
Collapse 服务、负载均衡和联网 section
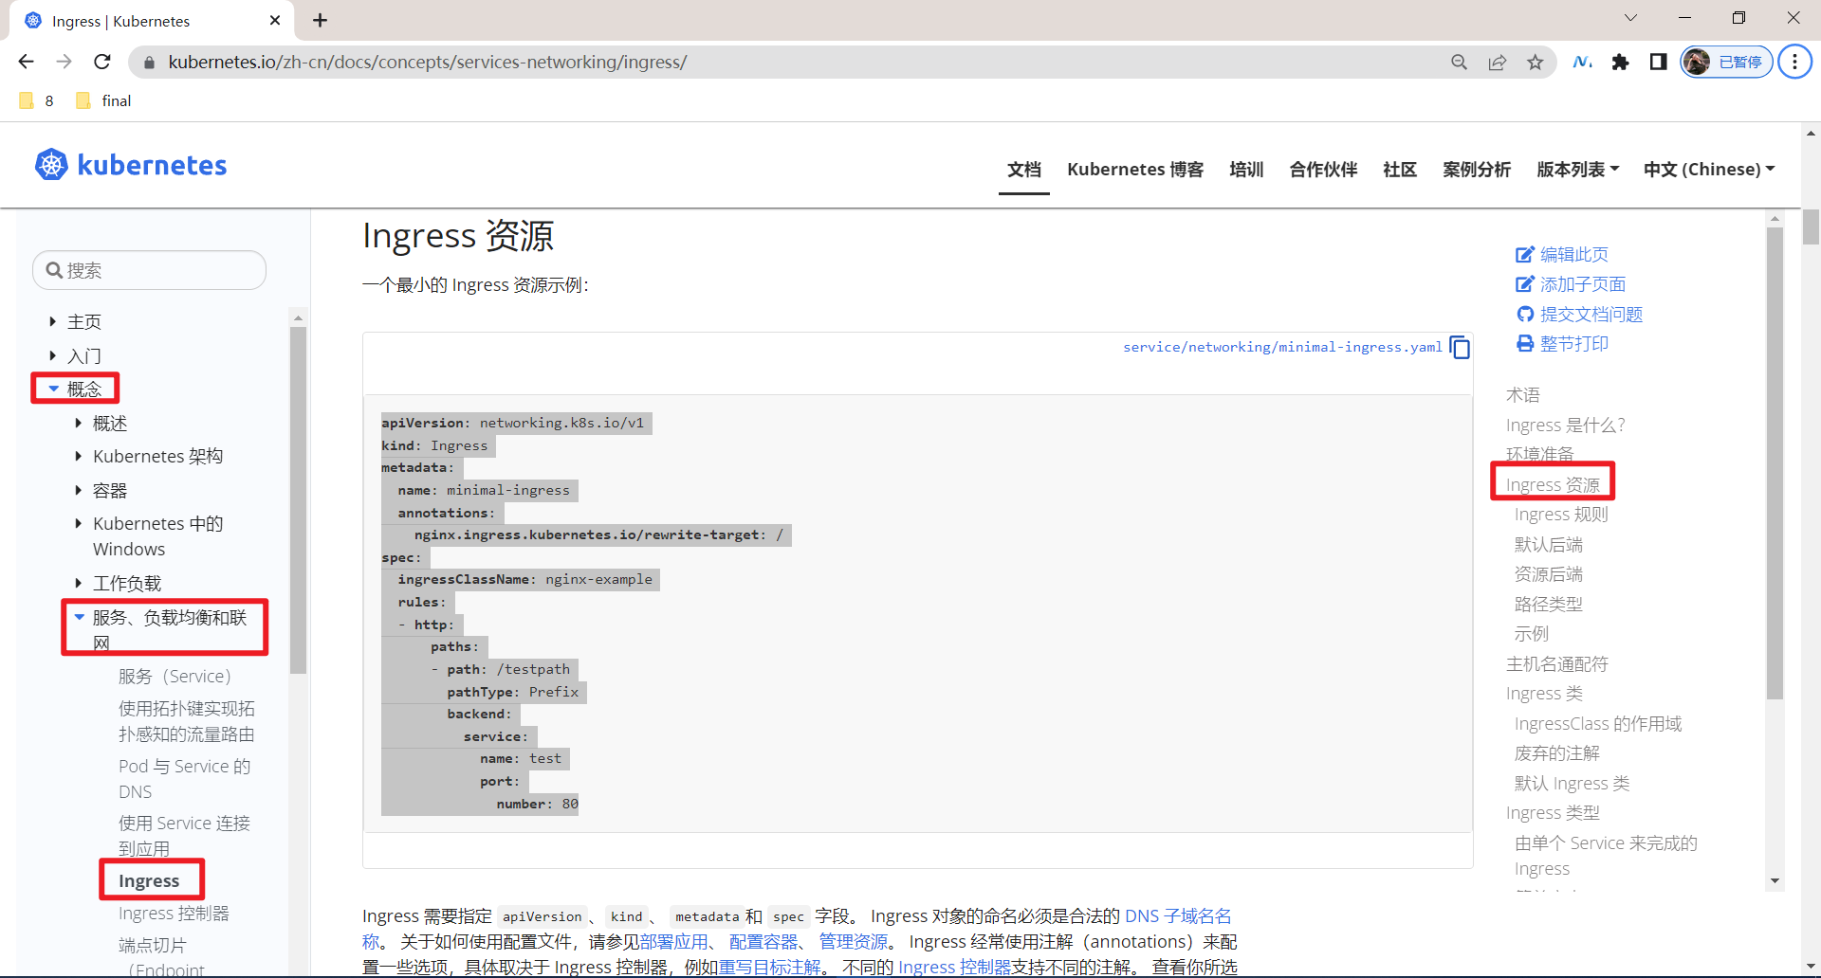pos(80,617)
